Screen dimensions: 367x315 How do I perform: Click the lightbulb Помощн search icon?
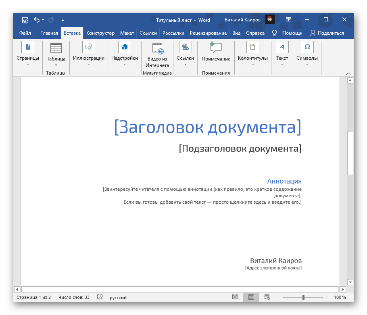click(x=274, y=33)
